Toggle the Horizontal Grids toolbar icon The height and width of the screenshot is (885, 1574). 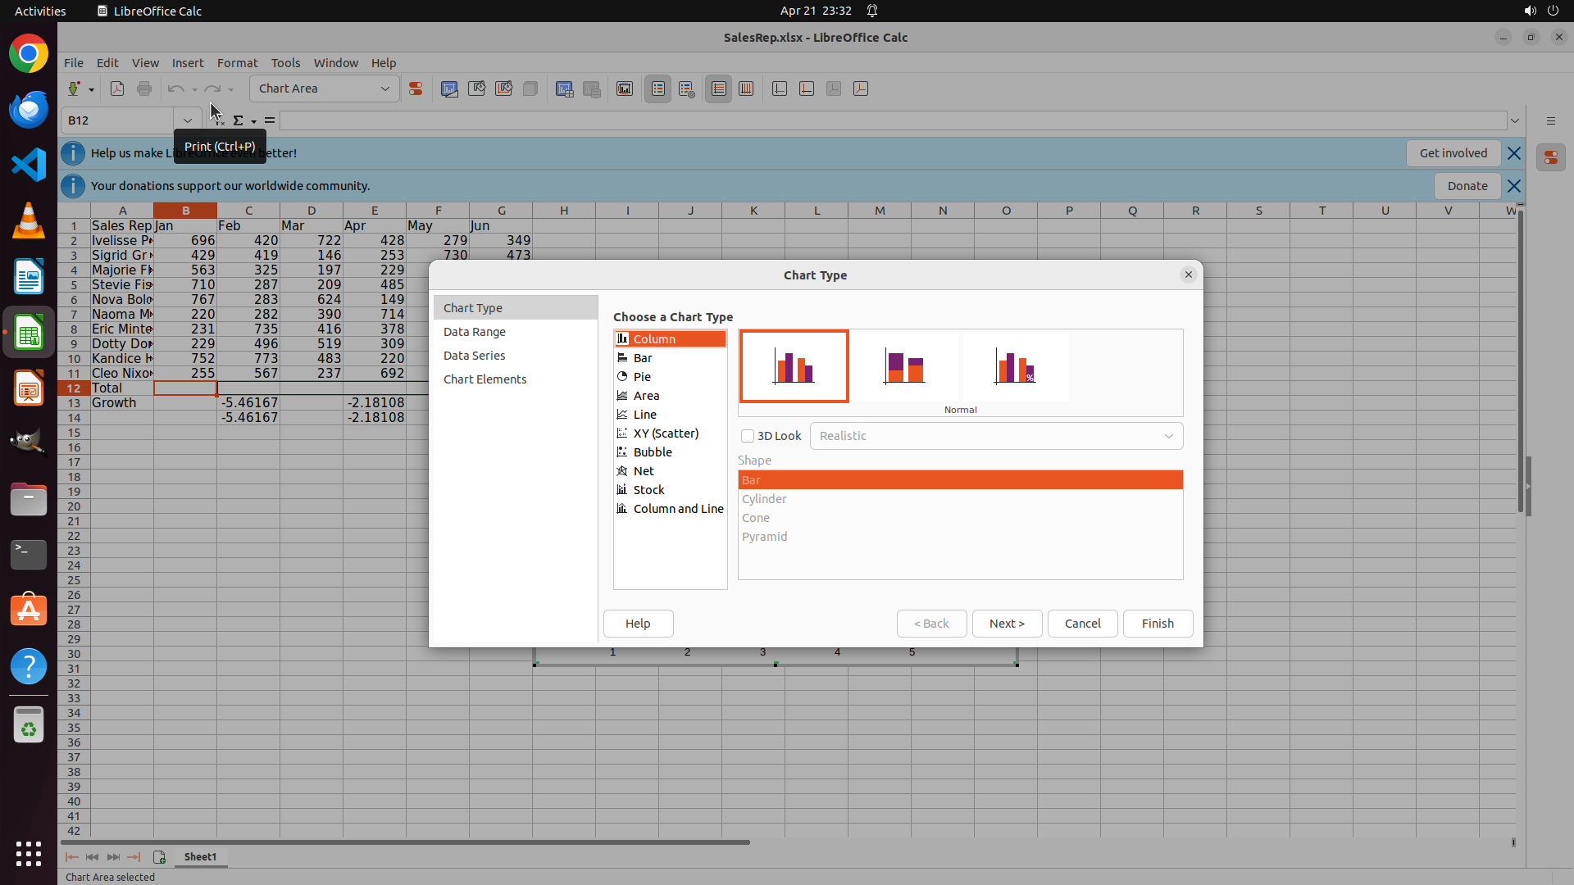pyautogui.click(x=719, y=88)
